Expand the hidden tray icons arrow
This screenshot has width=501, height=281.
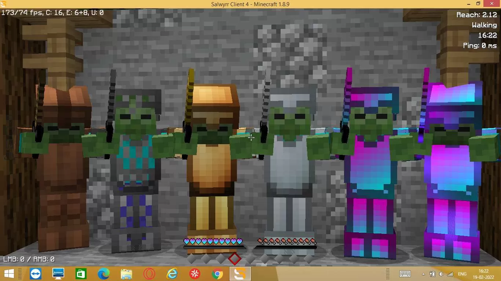tap(423, 274)
